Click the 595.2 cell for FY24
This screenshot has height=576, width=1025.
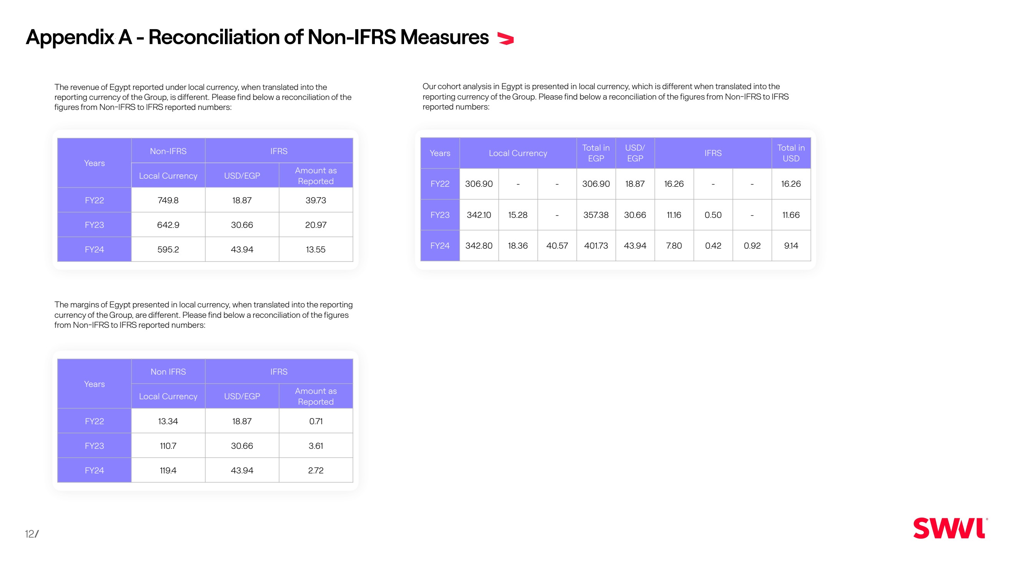(168, 249)
